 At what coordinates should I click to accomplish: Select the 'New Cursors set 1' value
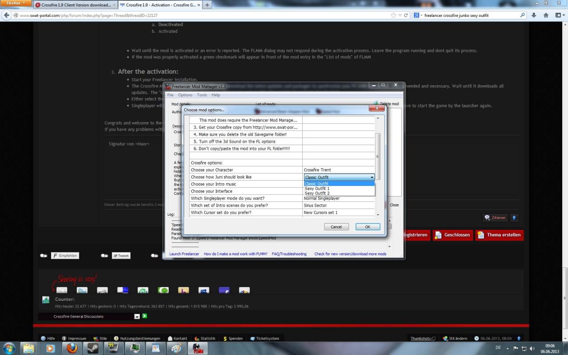(x=339, y=213)
